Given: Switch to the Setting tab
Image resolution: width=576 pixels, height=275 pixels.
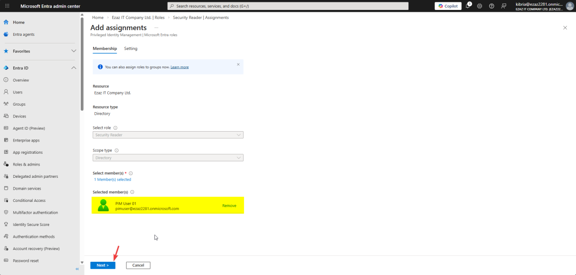Looking at the screenshot, I should [131, 49].
